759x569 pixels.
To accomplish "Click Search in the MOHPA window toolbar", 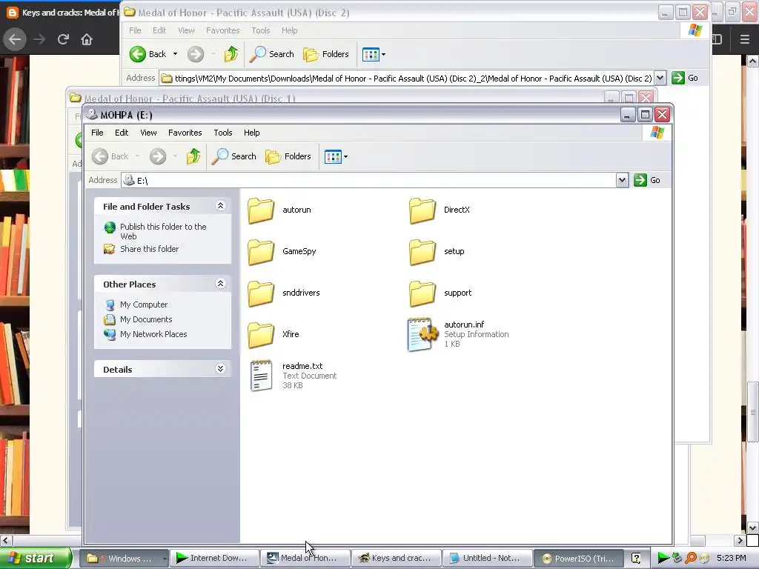I will point(234,156).
